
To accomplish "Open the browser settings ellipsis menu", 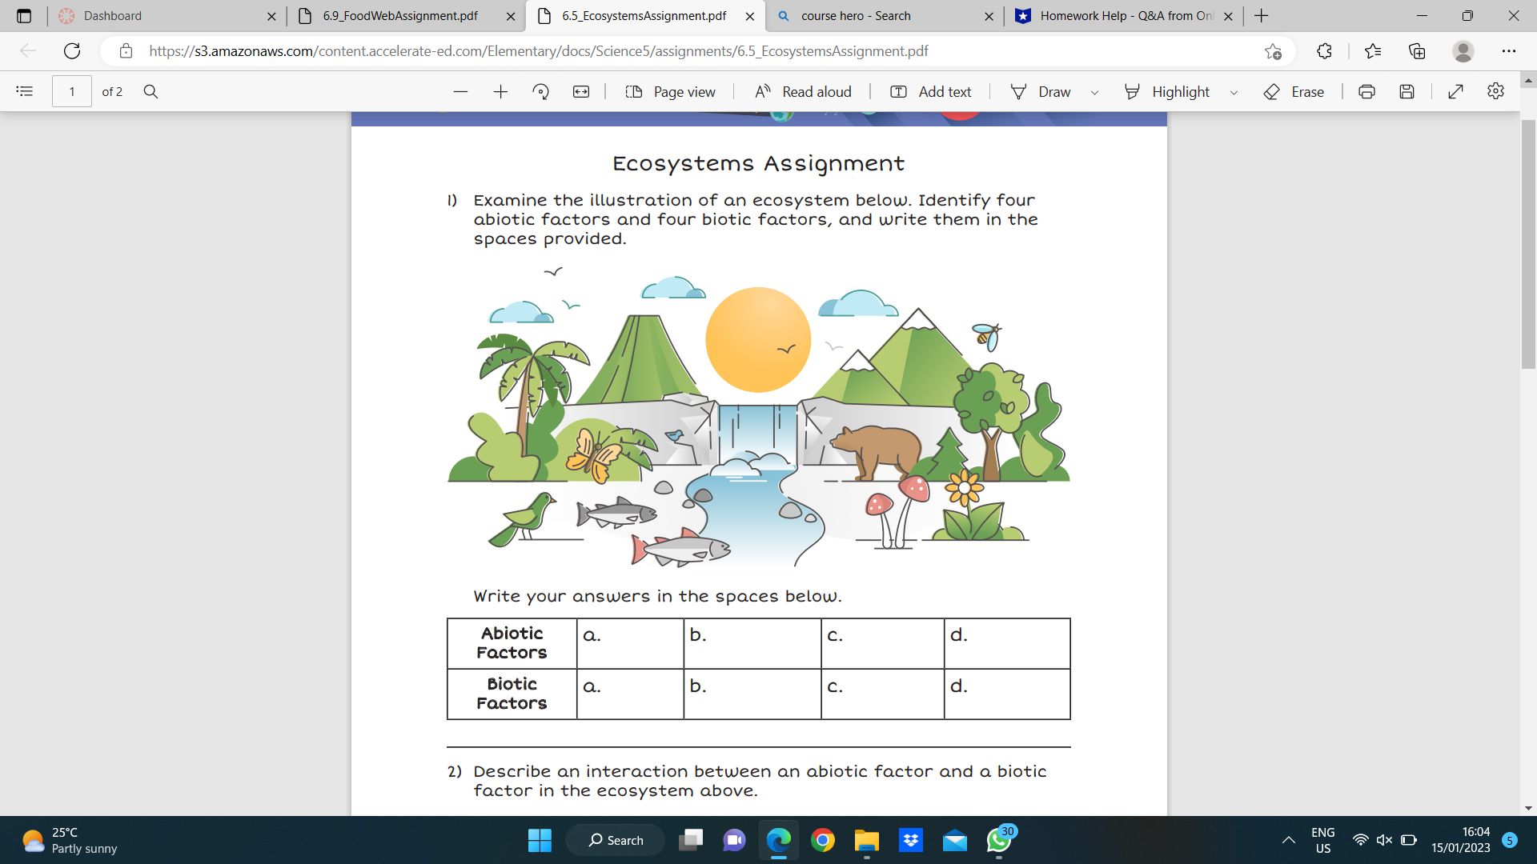I will [x=1509, y=50].
